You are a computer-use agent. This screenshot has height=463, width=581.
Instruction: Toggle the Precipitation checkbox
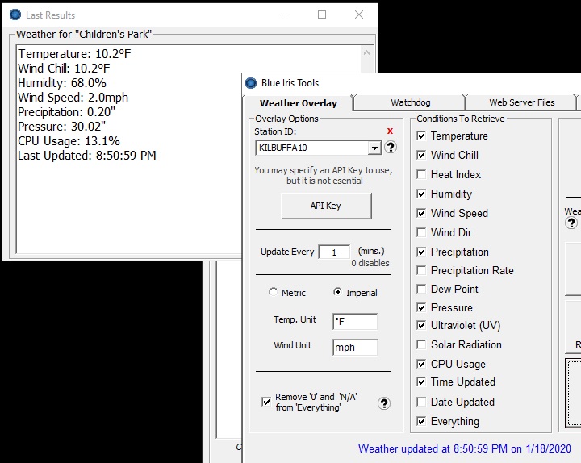[421, 252]
